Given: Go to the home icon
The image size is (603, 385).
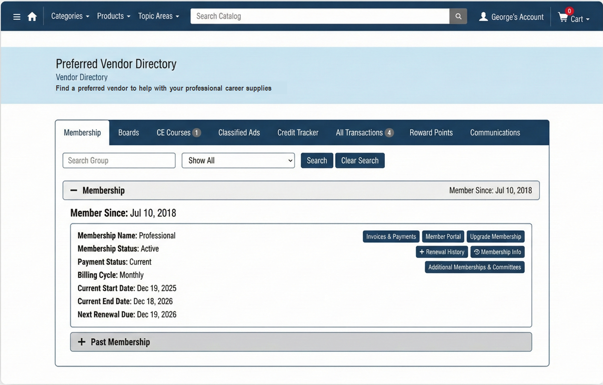Looking at the screenshot, I should tap(32, 17).
